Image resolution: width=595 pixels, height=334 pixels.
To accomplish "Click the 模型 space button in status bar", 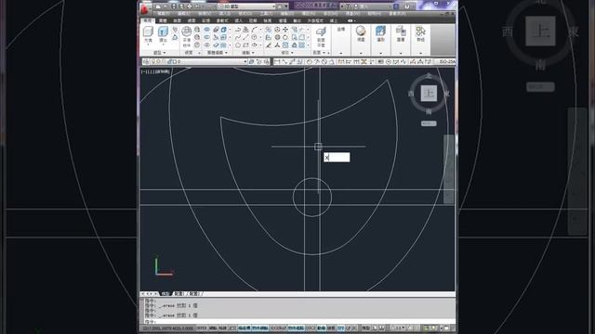I will (x=365, y=328).
